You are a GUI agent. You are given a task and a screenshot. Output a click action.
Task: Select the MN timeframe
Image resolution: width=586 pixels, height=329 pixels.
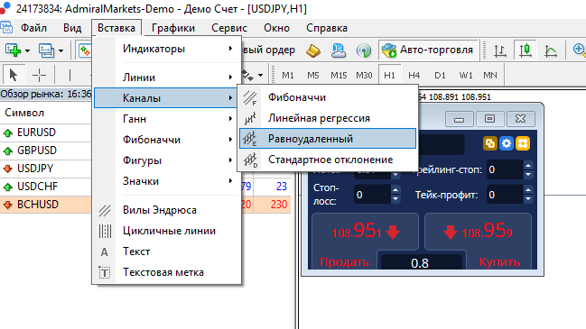[x=490, y=76]
